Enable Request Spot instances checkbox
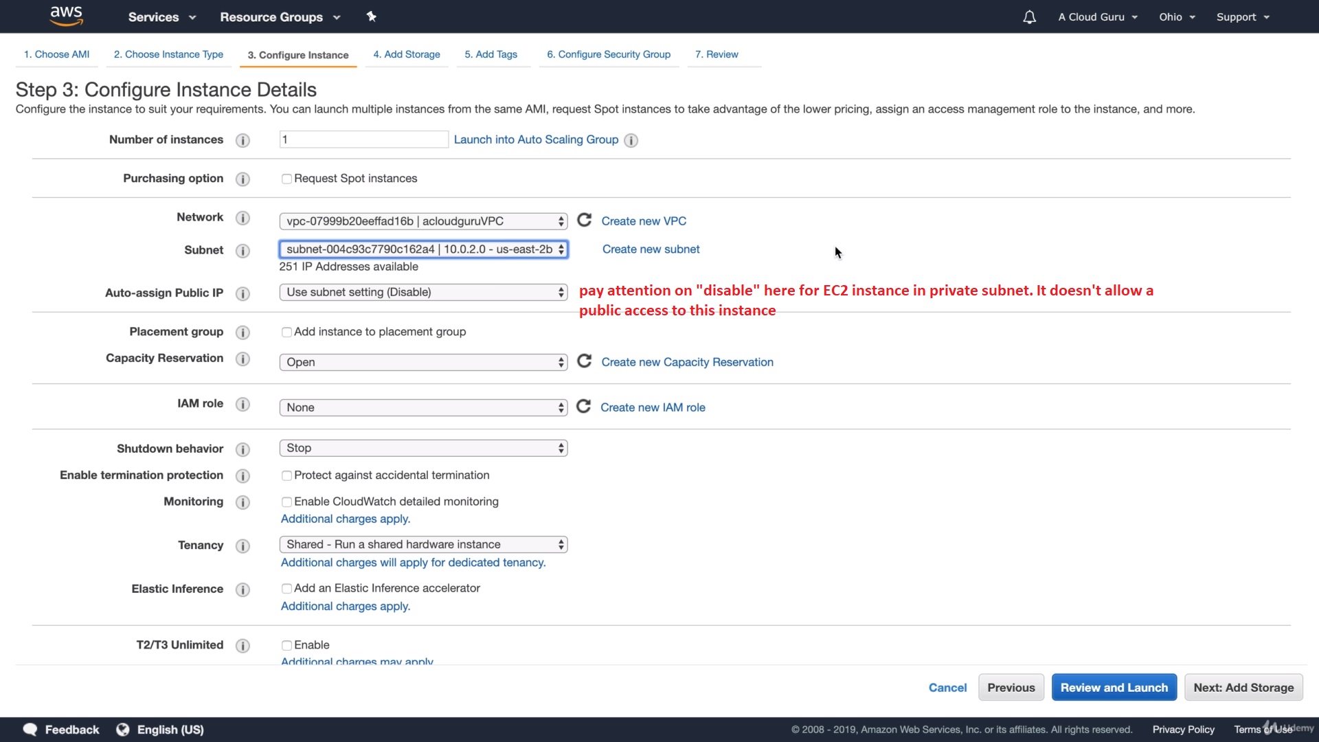 point(286,179)
